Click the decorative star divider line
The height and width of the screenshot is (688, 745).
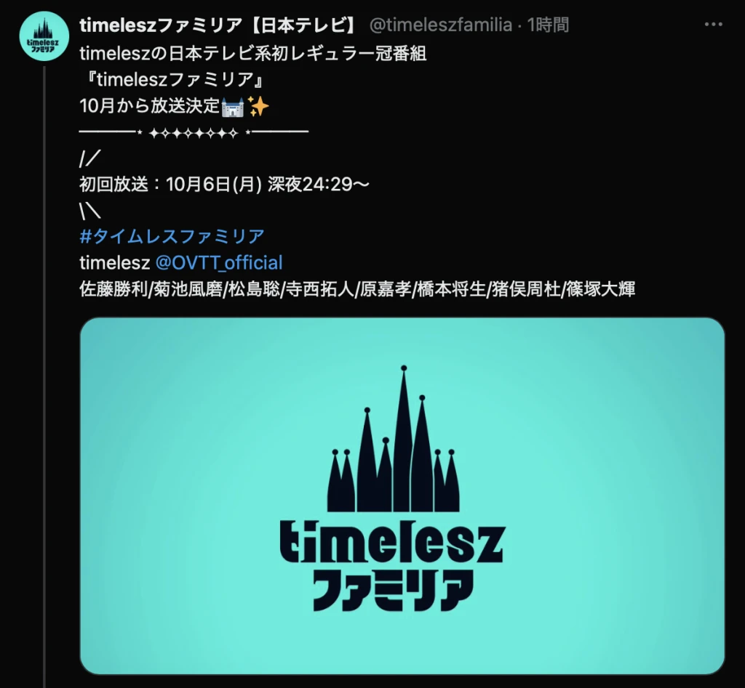[x=194, y=133]
